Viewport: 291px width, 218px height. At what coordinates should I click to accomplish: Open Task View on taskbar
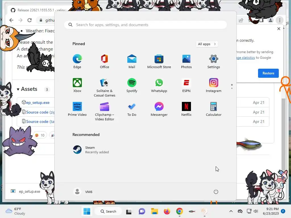tap(129, 211)
